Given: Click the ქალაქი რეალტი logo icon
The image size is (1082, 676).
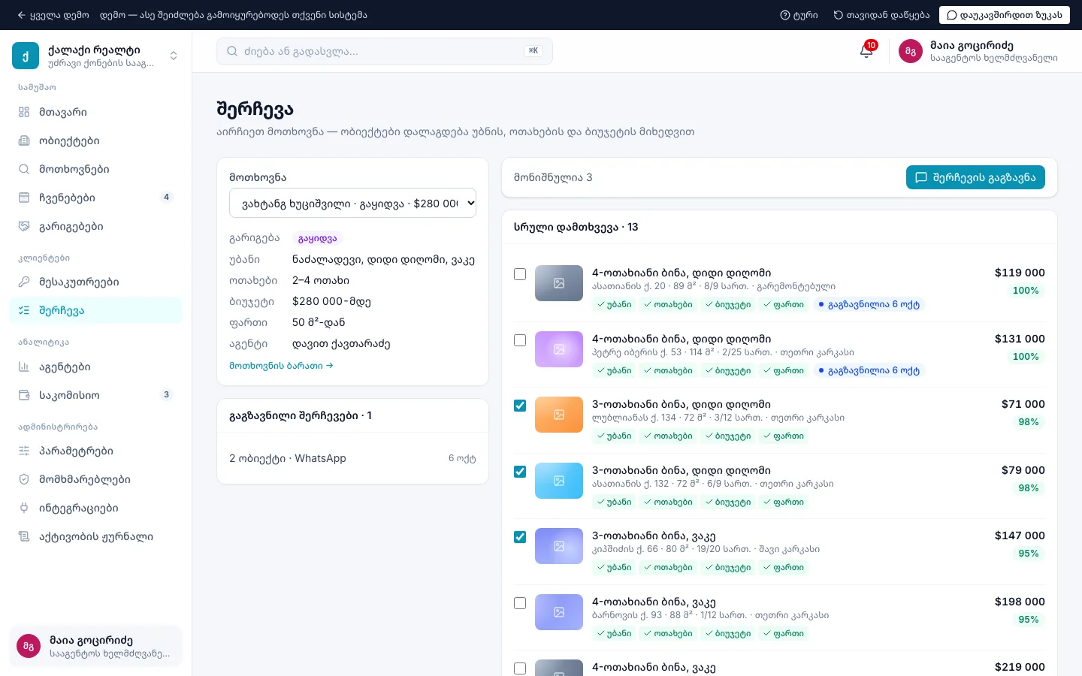Looking at the screenshot, I should tap(26, 56).
